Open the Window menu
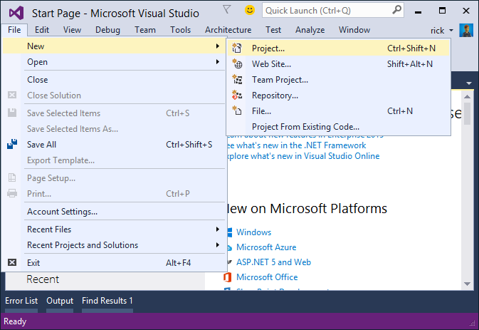Viewport: 479px width, 330px height. coord(354,30)
